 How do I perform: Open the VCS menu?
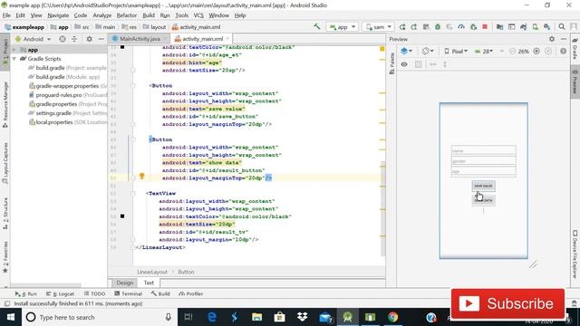pos(198,15)
